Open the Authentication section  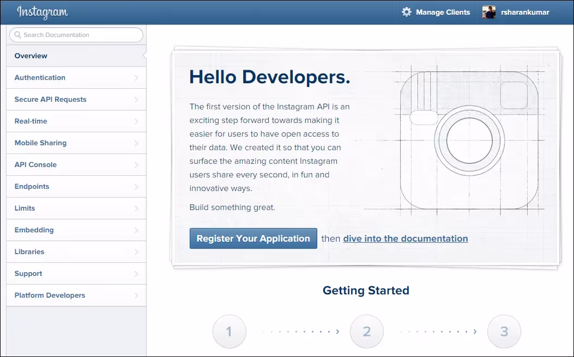(x=76, y=77)
